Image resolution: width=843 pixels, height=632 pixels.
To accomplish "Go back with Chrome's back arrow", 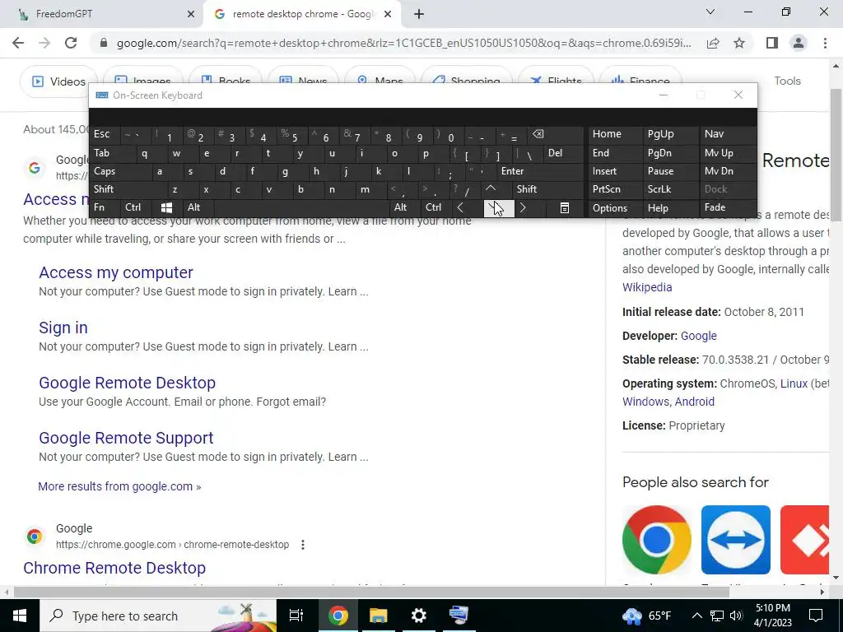I will pos(18,43).
